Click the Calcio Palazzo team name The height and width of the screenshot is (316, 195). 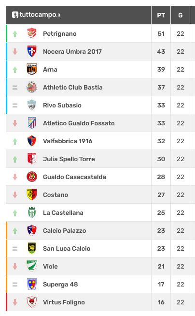(65, 230)
